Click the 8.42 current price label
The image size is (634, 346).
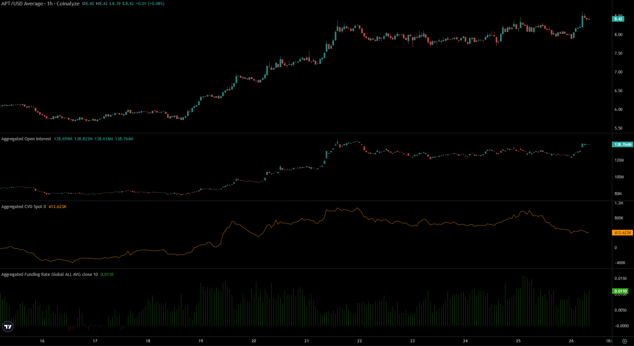618,19
